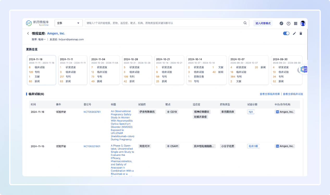Click the CD19 target tag

coord(172,112)
